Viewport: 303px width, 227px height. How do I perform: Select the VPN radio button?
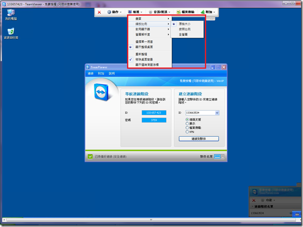[187, 132]
